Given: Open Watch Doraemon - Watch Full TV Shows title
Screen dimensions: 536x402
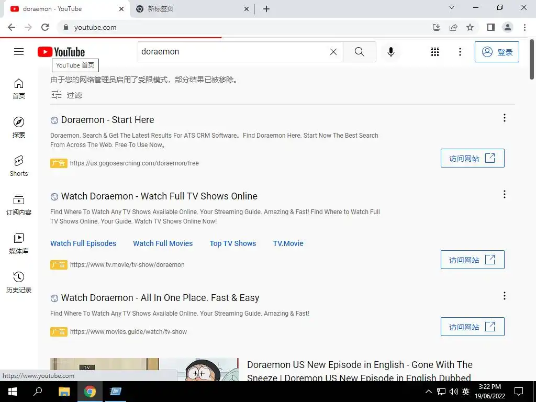Looking at the screenshot, I should pyautogui.click(x=159, y=196).
